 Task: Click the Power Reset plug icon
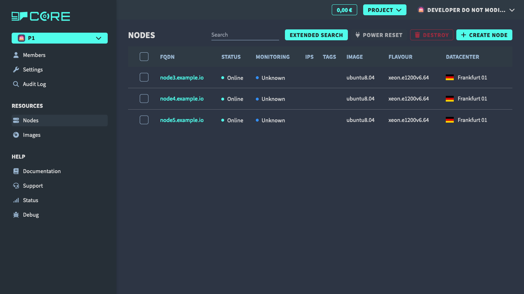tap(358, 35)
